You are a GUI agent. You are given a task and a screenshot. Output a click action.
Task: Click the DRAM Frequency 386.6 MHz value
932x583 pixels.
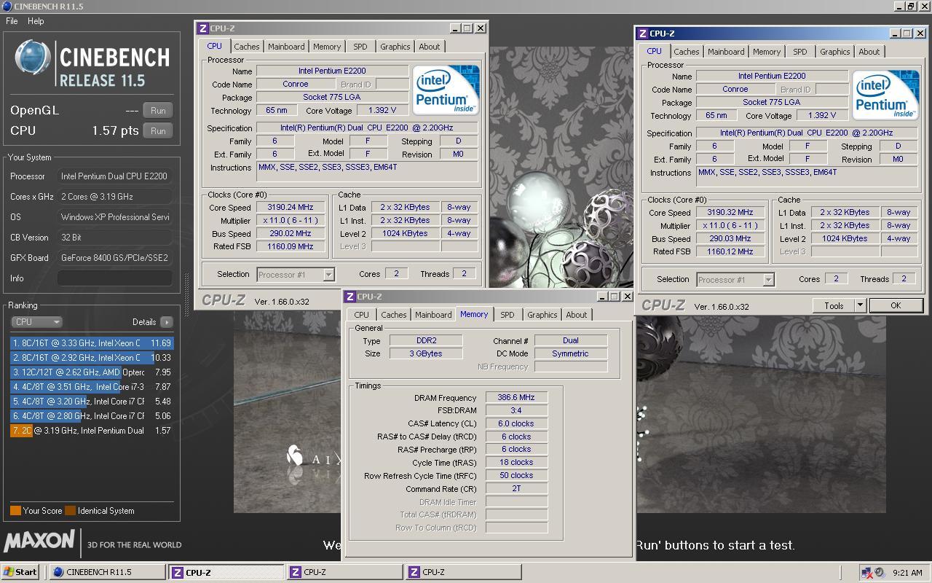click(516, 398)
